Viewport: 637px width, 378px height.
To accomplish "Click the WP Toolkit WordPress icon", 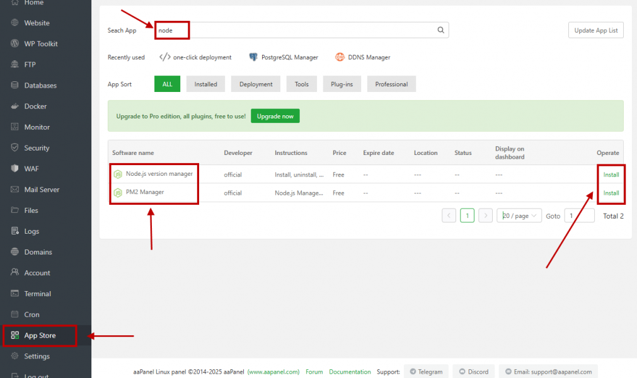I will [14, 43].
